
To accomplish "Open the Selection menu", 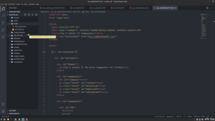I will (x=12, y=4).
